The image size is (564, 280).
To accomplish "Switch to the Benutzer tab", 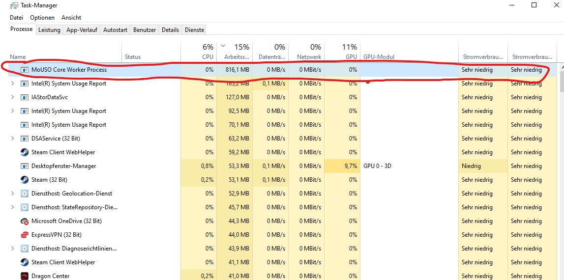I will click(145, 30).
